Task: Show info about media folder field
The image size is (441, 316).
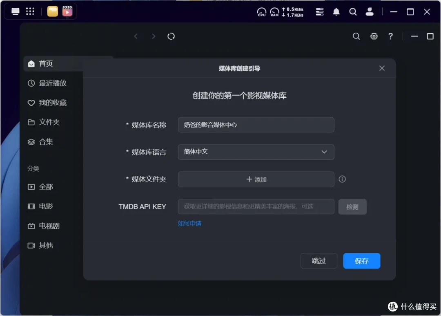Action: point(342,179)
